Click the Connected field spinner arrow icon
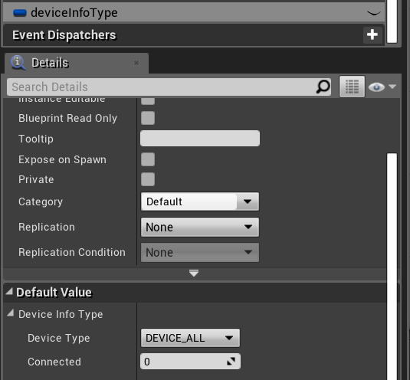The width and height of the screenshot is (410, 380). pos(231,362)
